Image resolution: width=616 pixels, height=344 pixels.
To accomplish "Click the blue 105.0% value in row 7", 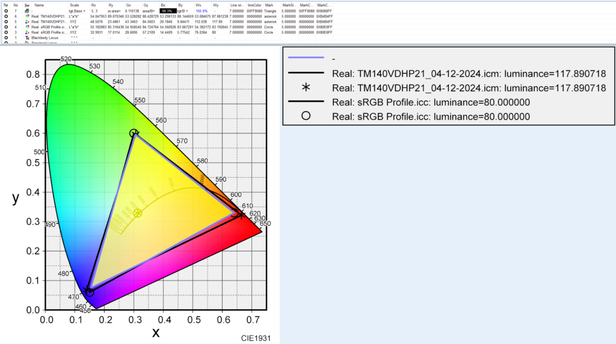I will [x=202, y=11].
